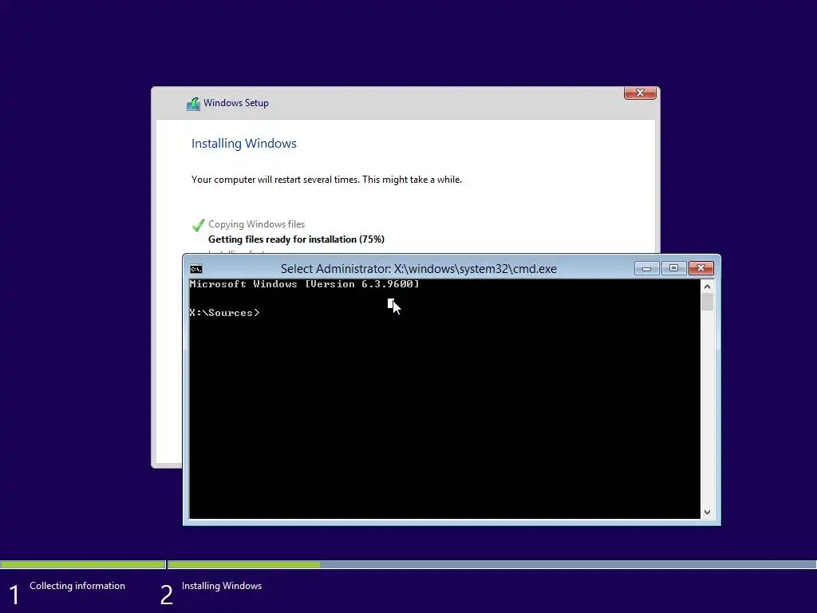Click green checkmark next to Copying Windows files

(198, 225)
